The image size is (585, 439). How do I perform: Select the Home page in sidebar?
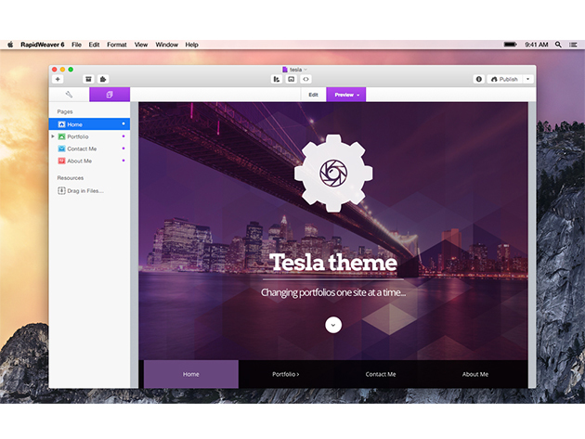pos(89,124)
